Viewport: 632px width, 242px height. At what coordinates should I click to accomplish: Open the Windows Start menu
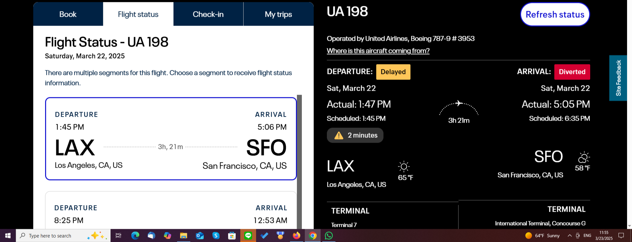[8, 235]
